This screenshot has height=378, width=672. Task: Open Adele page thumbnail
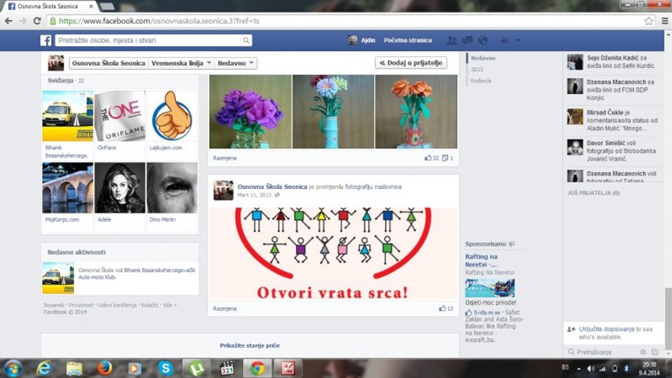point(120,188)
